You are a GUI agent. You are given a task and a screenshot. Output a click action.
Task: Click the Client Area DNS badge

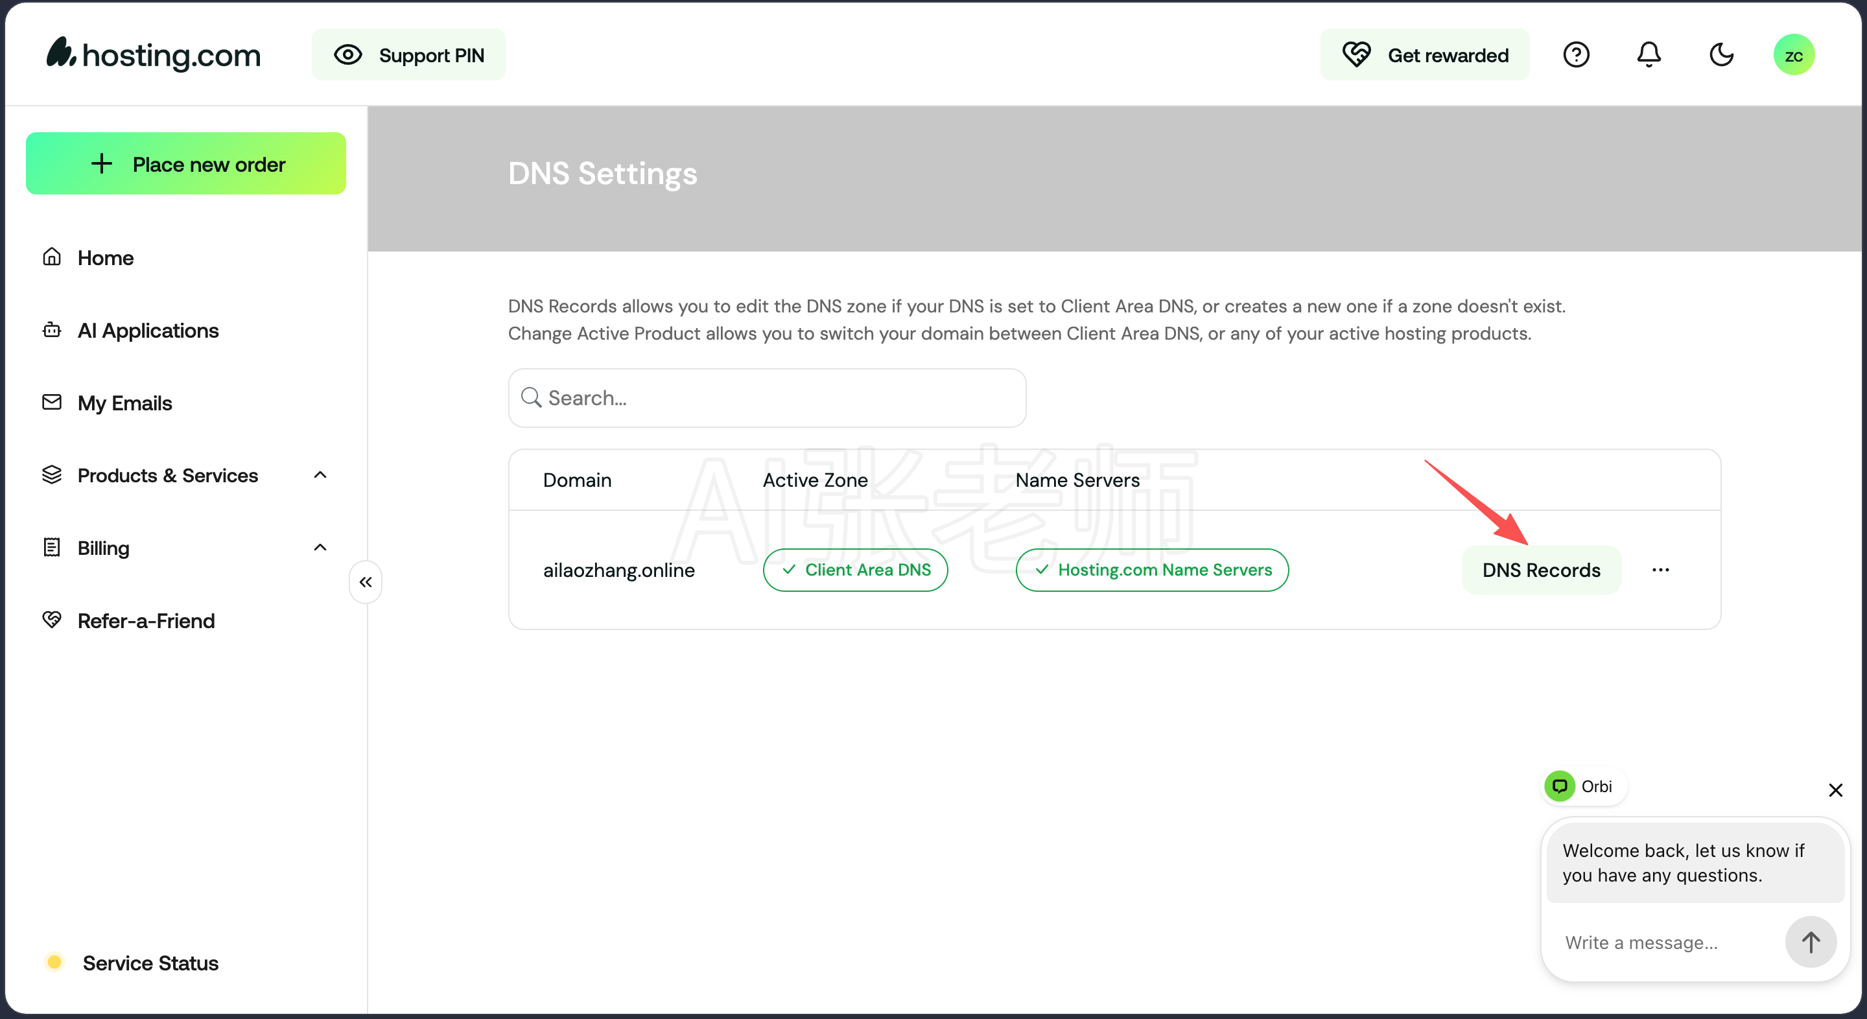[x=855, y=570]
